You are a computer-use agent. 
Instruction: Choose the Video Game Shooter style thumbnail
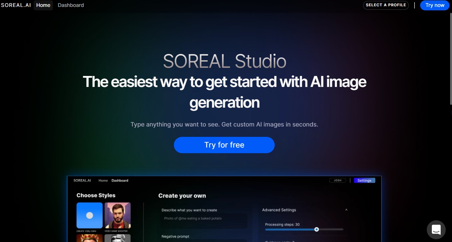tap(117, 215)
